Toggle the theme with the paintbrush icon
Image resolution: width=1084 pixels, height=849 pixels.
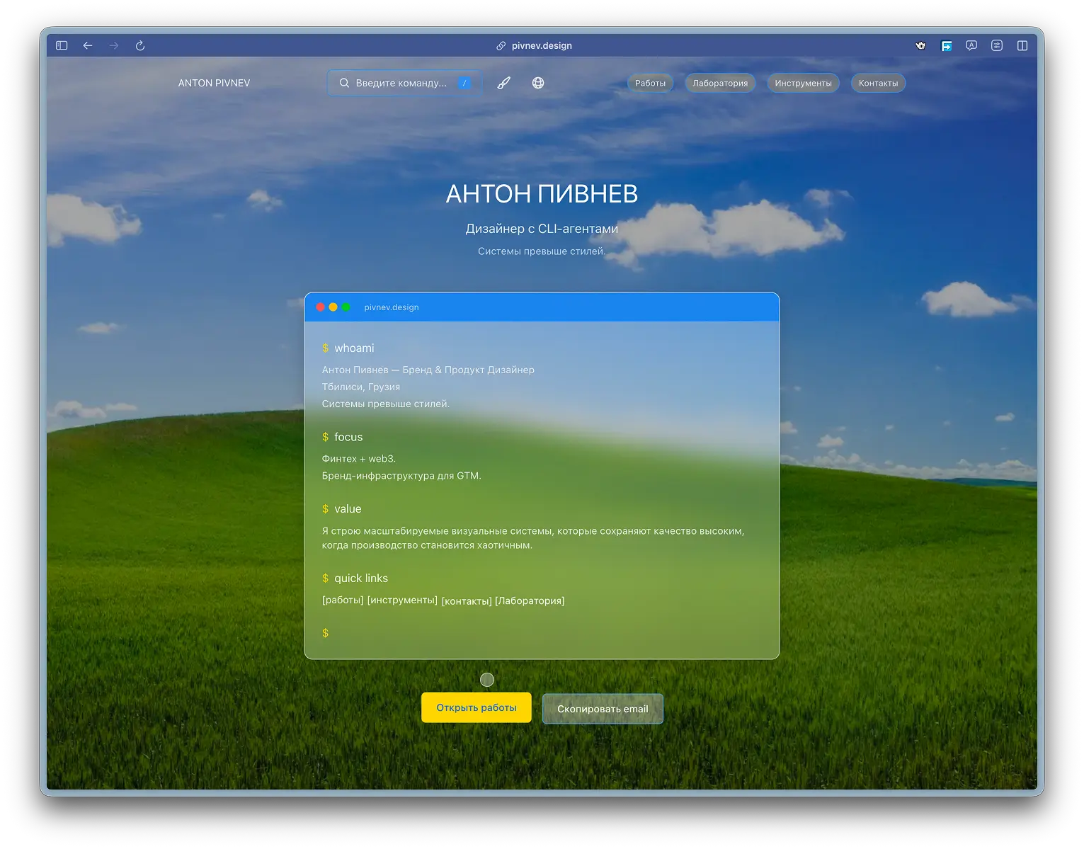503,83
